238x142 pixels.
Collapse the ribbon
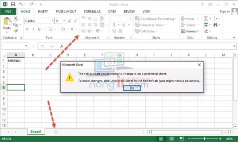[234, 37]
